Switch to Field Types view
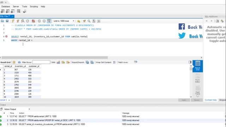Screen dimensions: 226x127 click(x=198, y=90)
